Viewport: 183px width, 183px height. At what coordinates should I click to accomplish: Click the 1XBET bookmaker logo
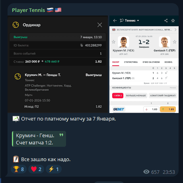pos(119,109)
